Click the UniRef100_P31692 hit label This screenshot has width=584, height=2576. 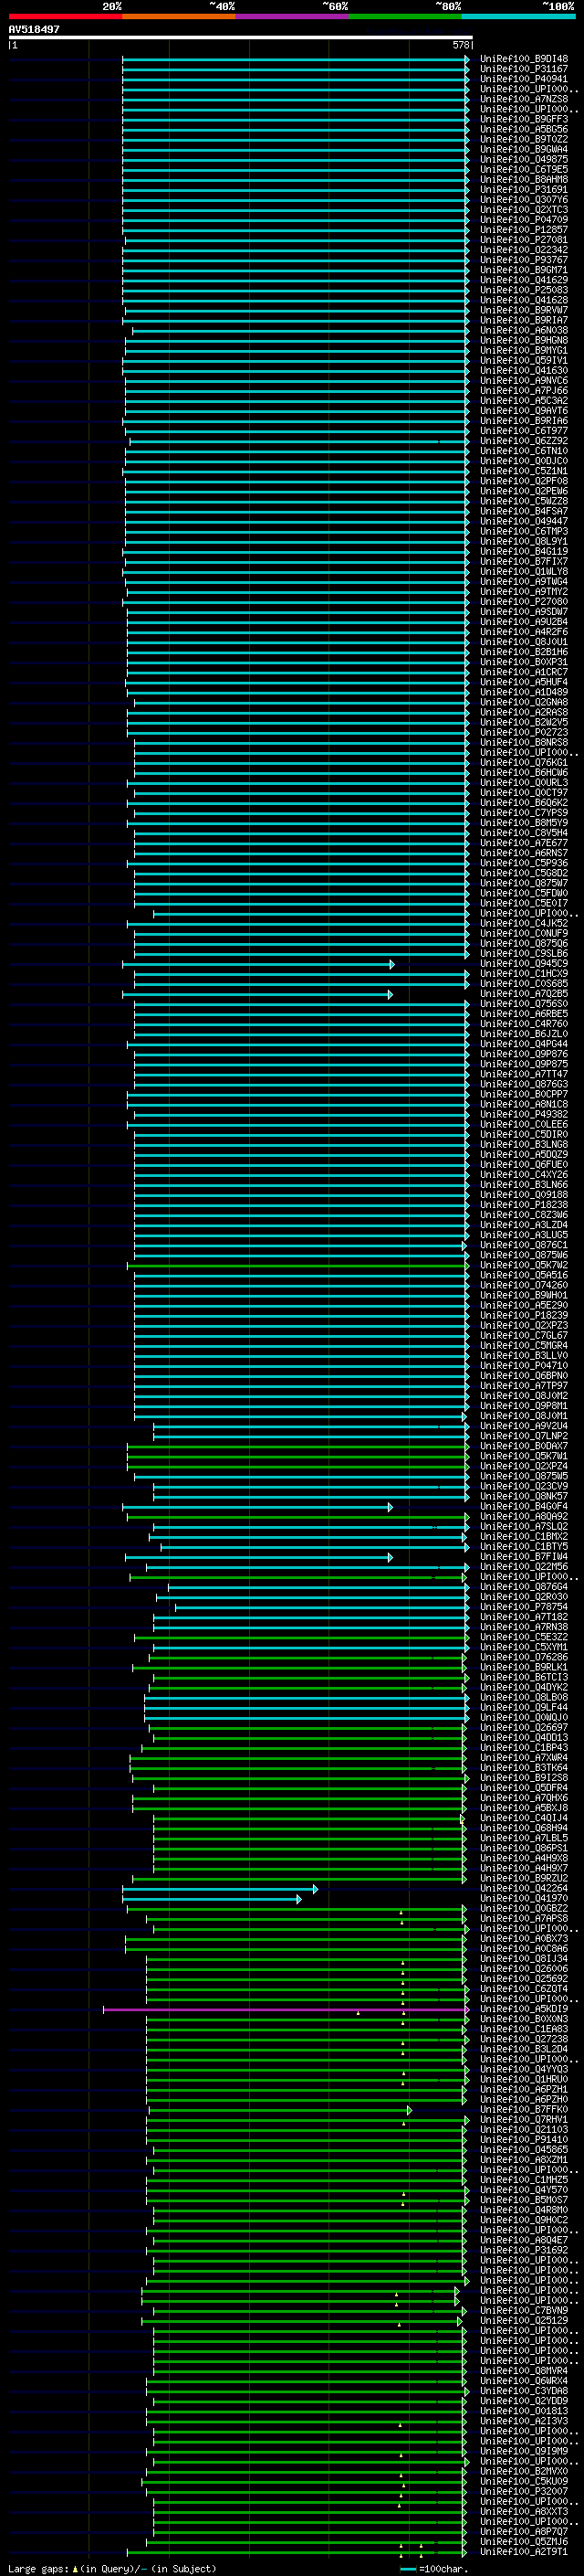(x=523, y=2250)
